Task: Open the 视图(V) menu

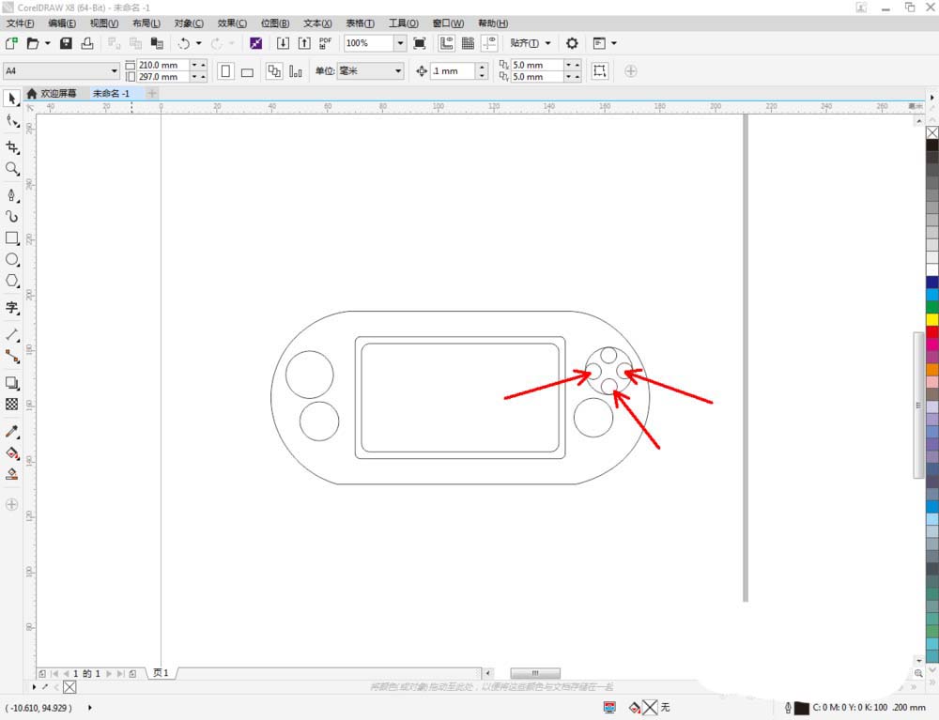Action: 103,23
